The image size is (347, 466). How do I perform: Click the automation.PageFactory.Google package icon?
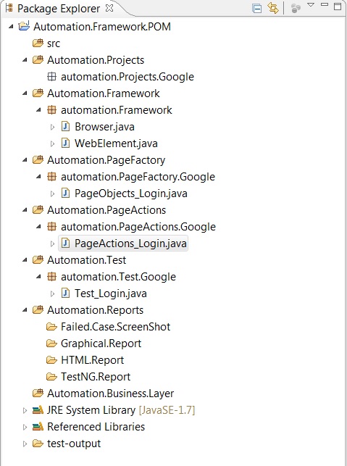(x=51, y=177)
